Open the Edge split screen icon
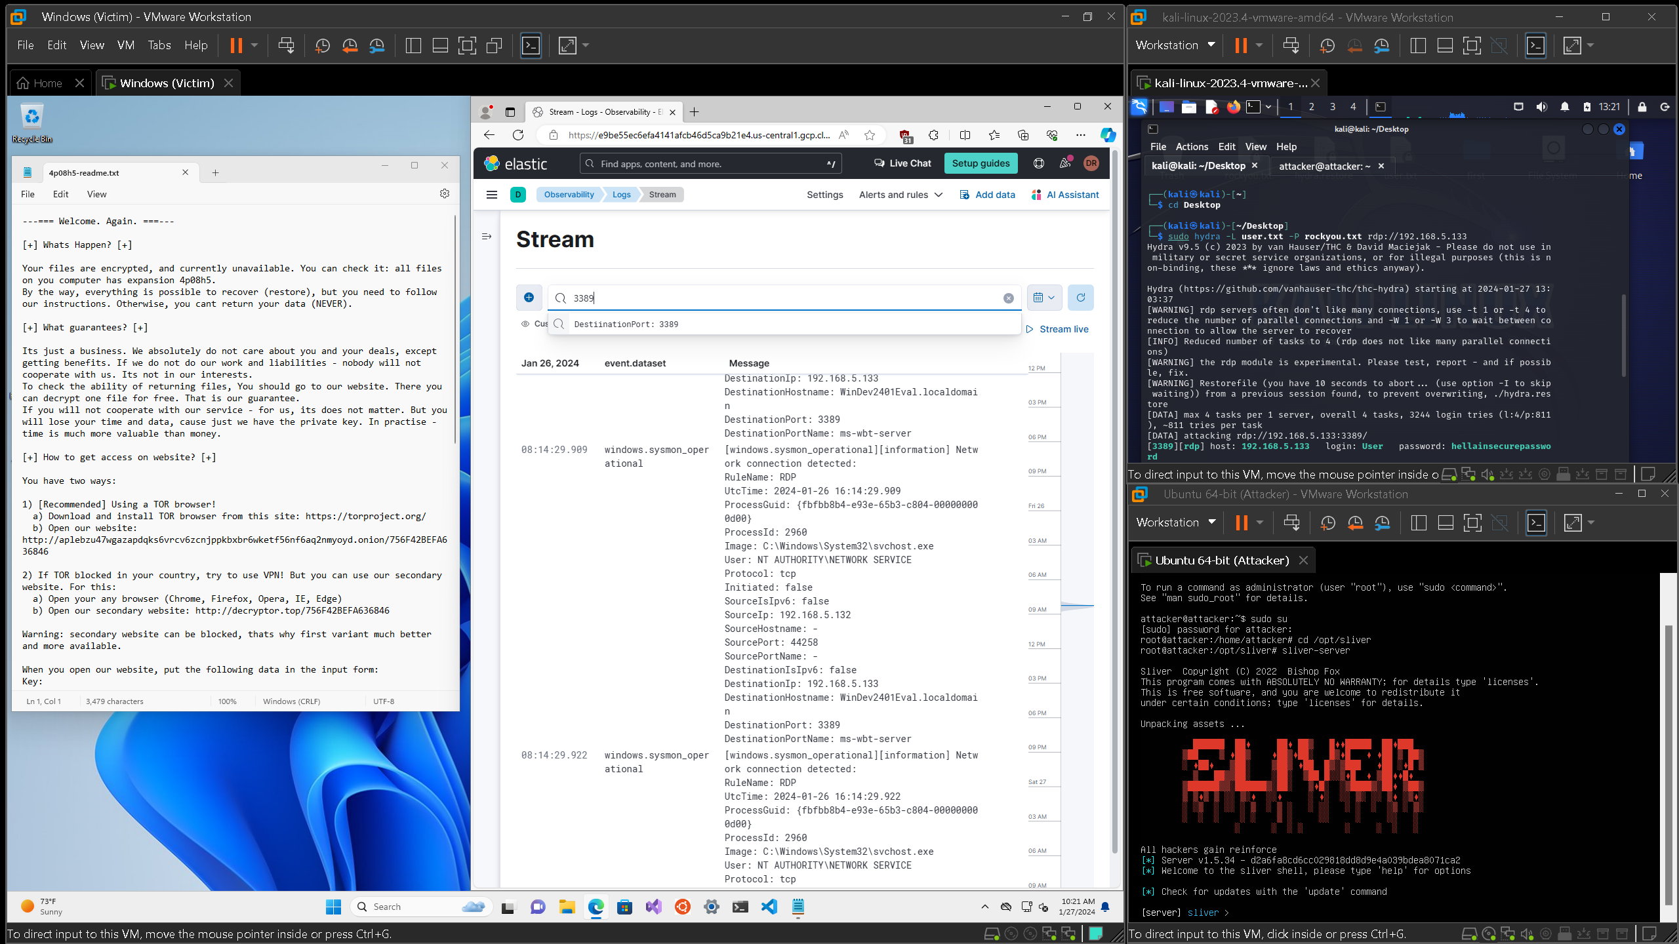 coord(965,135)
